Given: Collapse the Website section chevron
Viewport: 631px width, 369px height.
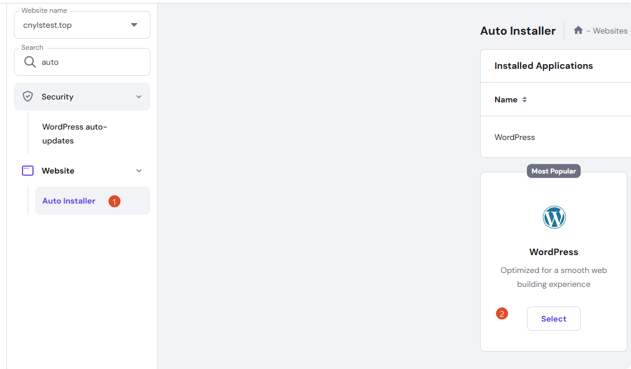Looking at the screenshot, I should point(138,171).
